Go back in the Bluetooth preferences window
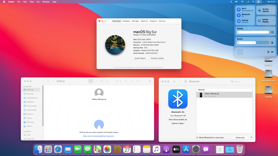The width and height of the screenshot is (278, 156). [175, 81]
